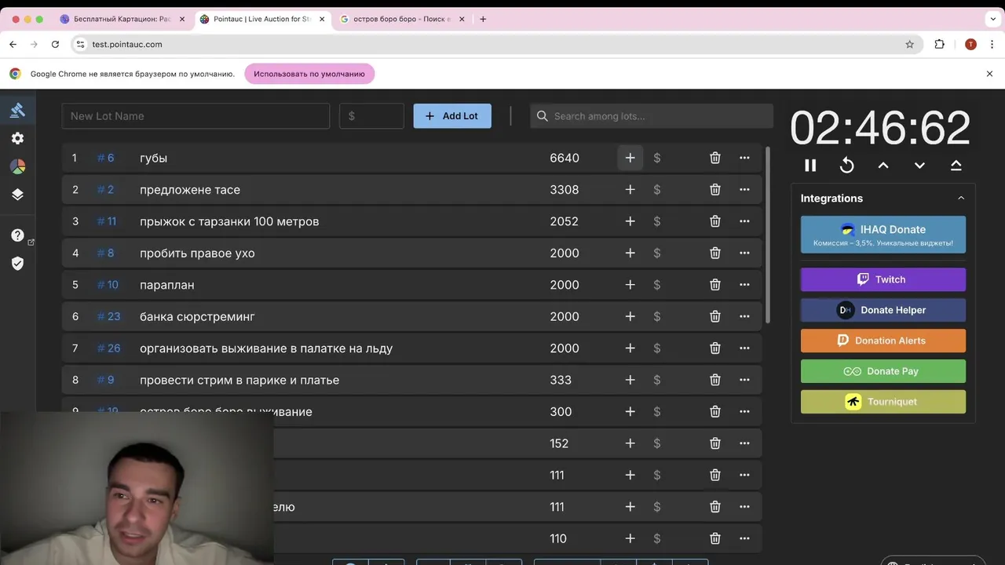Viewport: 1005px width, 565px height.
Task: Collapse the Integrations panel
Action: [961, 199]
